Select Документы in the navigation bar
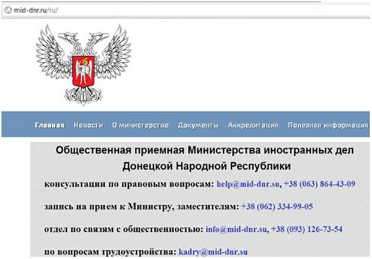The height and width of the screenshot is (259, 372). coord(198,125)
